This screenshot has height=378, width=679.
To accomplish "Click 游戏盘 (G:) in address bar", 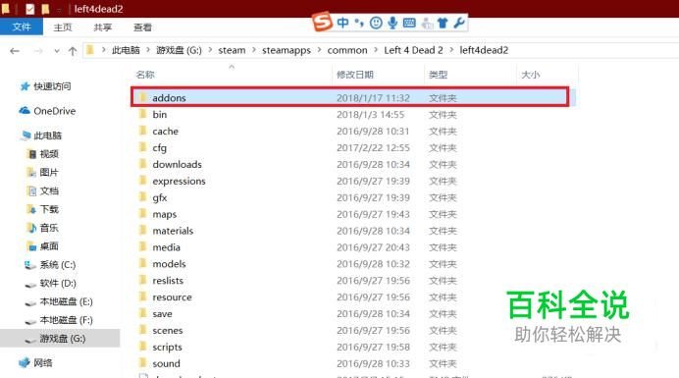I will tap(179, 50).
